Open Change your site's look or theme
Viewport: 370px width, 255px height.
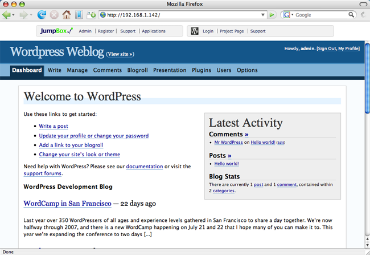coord(80,155)
